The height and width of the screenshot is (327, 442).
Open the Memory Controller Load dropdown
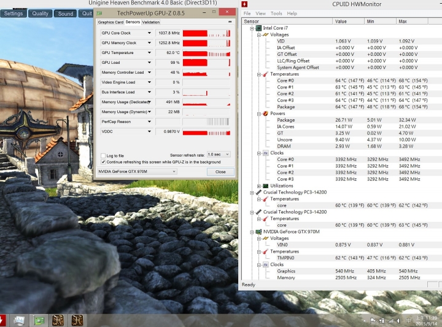[149, 73]
